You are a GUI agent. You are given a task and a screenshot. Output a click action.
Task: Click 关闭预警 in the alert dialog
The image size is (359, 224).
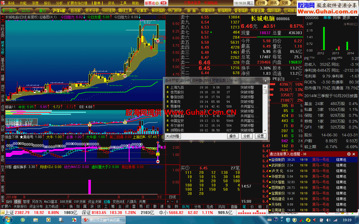click(172, 136)
